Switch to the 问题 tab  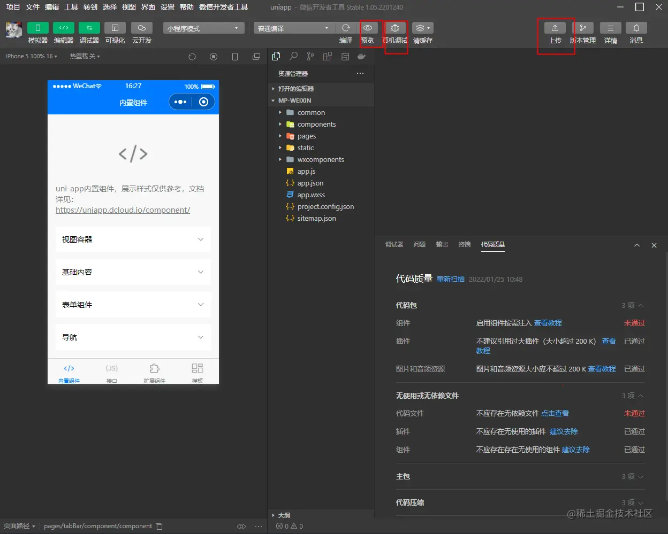(x=420, y=244)
